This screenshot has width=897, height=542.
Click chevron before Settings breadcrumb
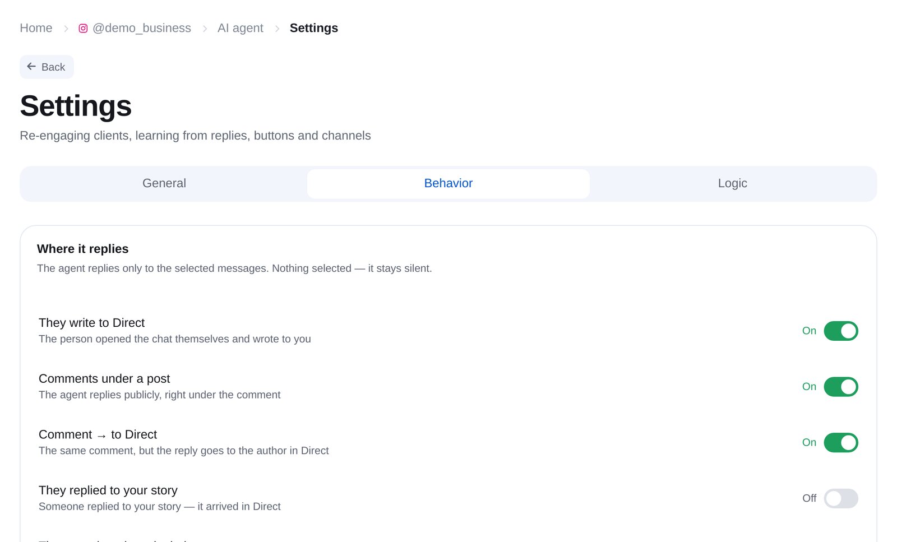pos(277,29)
